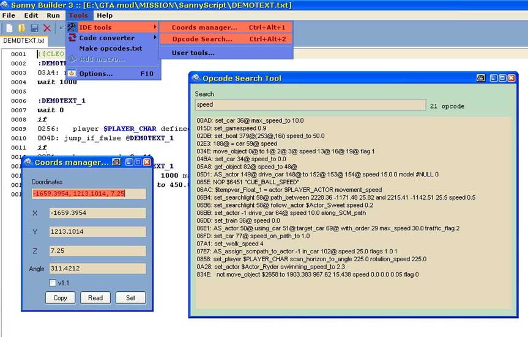Screen dimensions: 528x337
Task: Switch to the DEMOTEXT.txt tab
Action: coord(24,41)
